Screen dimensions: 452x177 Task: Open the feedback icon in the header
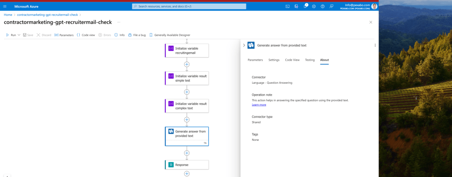click(x=331, y=6)
